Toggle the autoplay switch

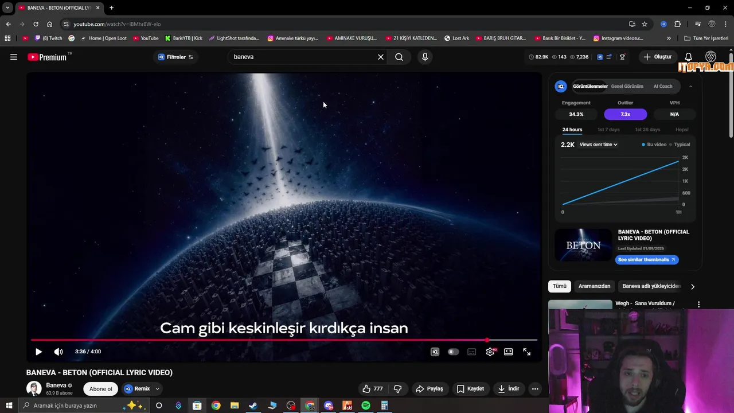click(x=453, y=352)
